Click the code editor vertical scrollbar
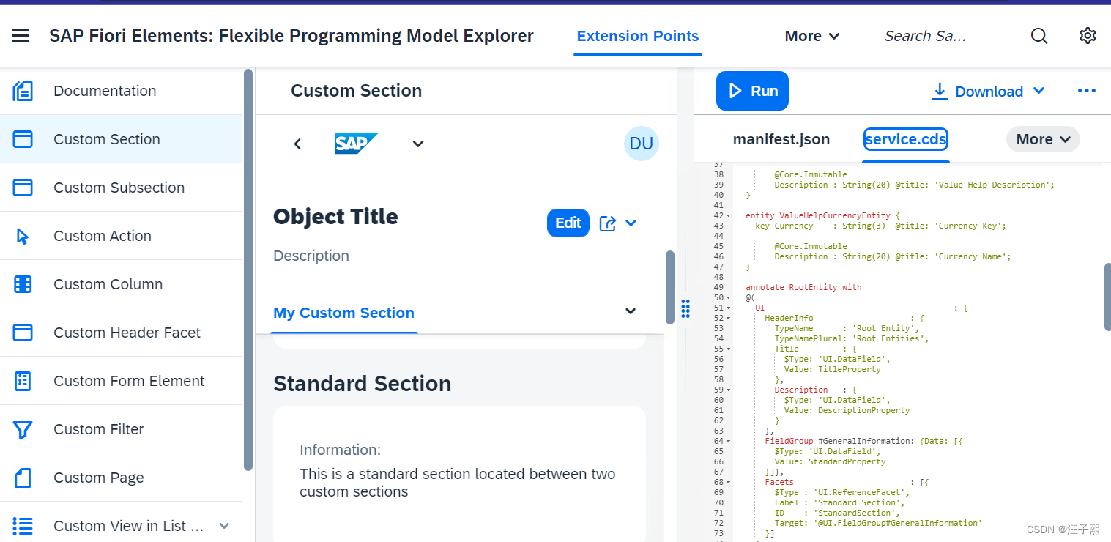1111x542 pixels. [x=1107, y=297]
